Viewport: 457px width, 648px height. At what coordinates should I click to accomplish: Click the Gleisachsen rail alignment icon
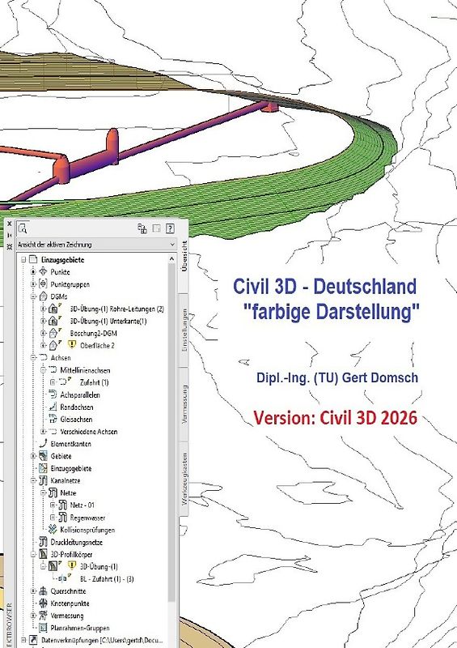coord(53,419)
